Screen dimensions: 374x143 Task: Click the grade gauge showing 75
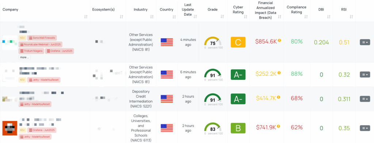(213, 42)
